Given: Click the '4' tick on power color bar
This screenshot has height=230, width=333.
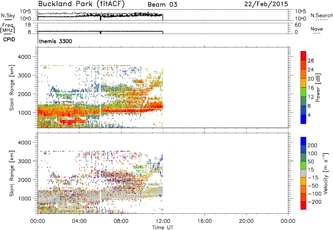Looking at the screenshot, I should click(x=309, y=115).
